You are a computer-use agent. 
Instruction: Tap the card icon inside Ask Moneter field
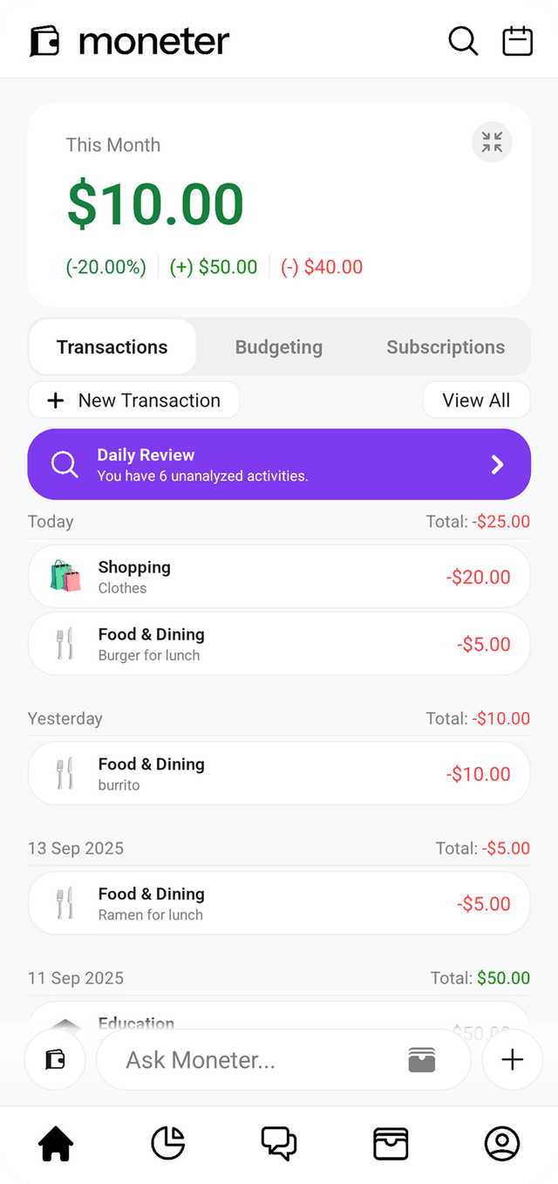(x=421, y=1060)
